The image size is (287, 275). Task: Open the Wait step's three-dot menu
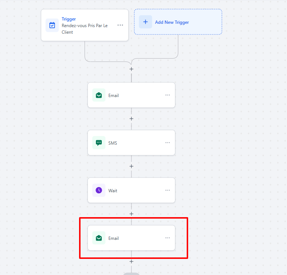pos(168,190)
